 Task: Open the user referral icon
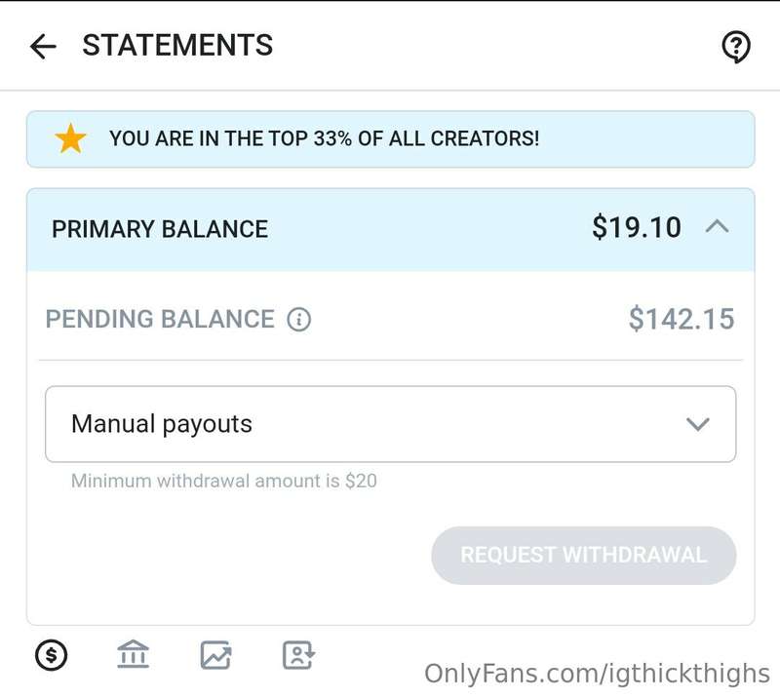(298, 655)
